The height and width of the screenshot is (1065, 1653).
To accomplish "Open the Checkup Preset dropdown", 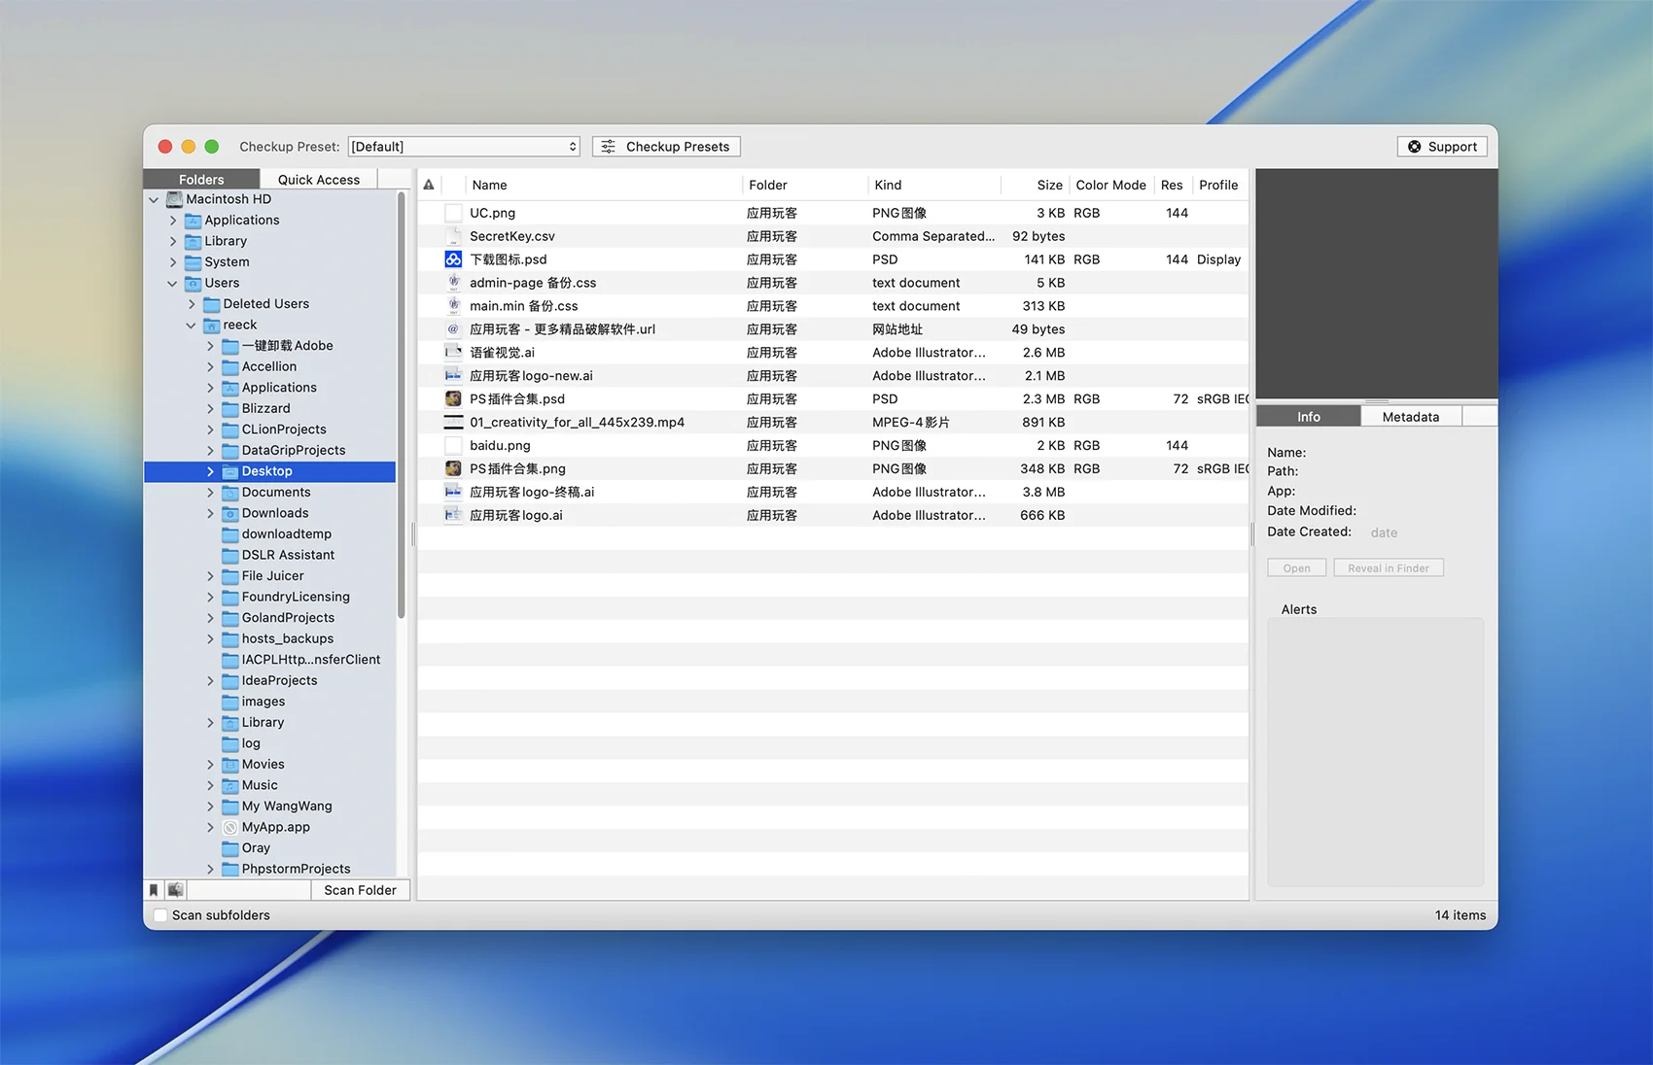I will 464,147.
